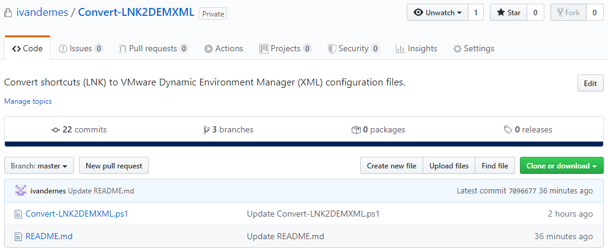608x252 pixels.
Task: Open the Security tab
Action: click(x=354, y=49)
